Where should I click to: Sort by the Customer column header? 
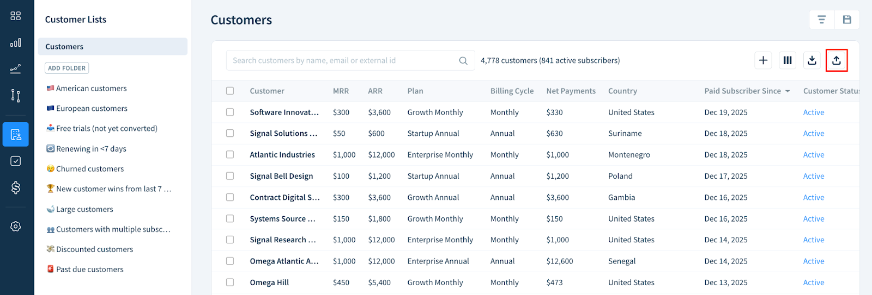(x=267, y=91)
